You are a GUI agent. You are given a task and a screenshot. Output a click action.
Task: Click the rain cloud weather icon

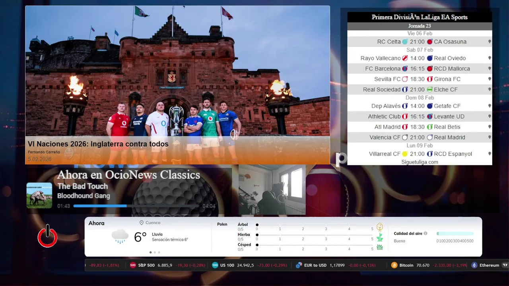point(120,236)
